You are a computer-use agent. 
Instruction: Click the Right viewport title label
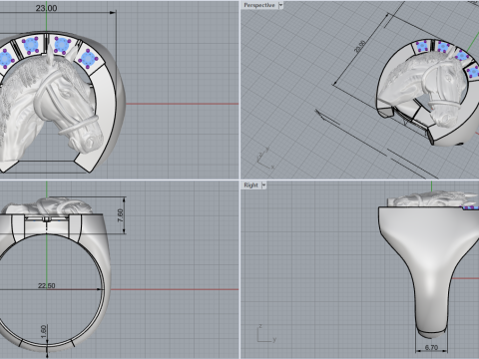[250, 185]
